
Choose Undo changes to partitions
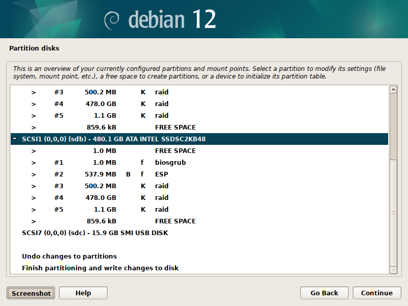point(69,256)
